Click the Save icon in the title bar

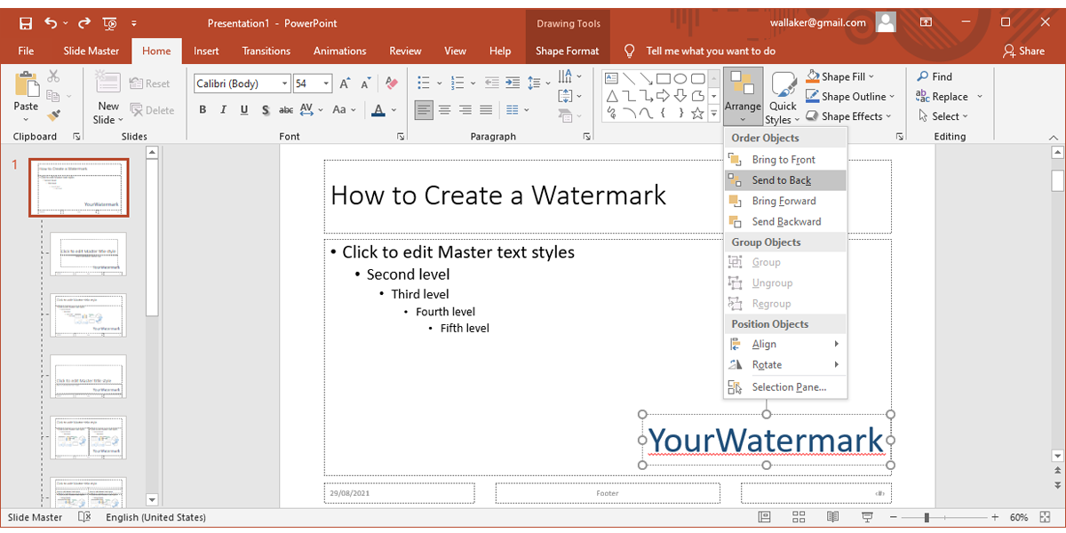click(26, 22)
